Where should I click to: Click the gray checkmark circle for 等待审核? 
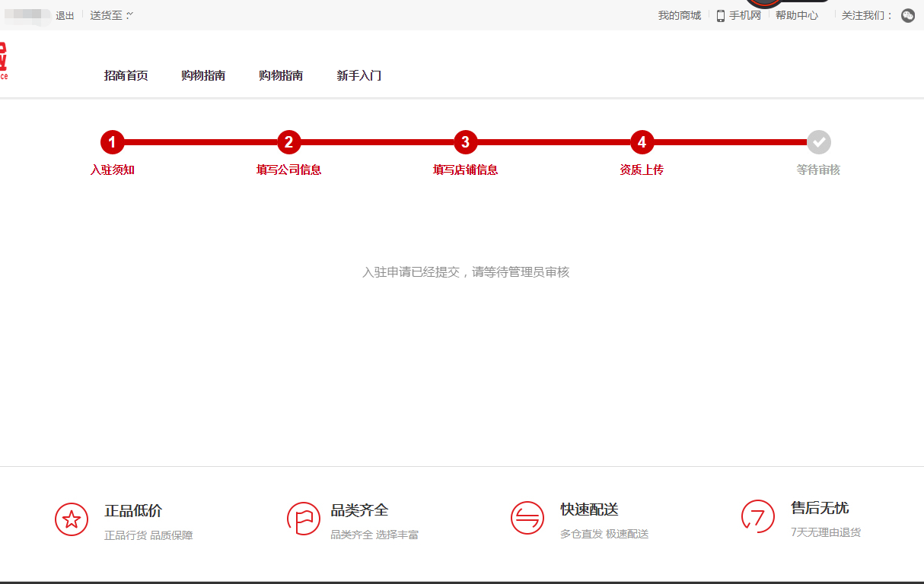pos(819,142)
